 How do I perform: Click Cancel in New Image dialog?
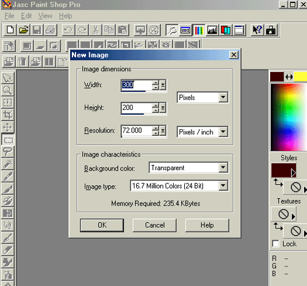(155, 225)
